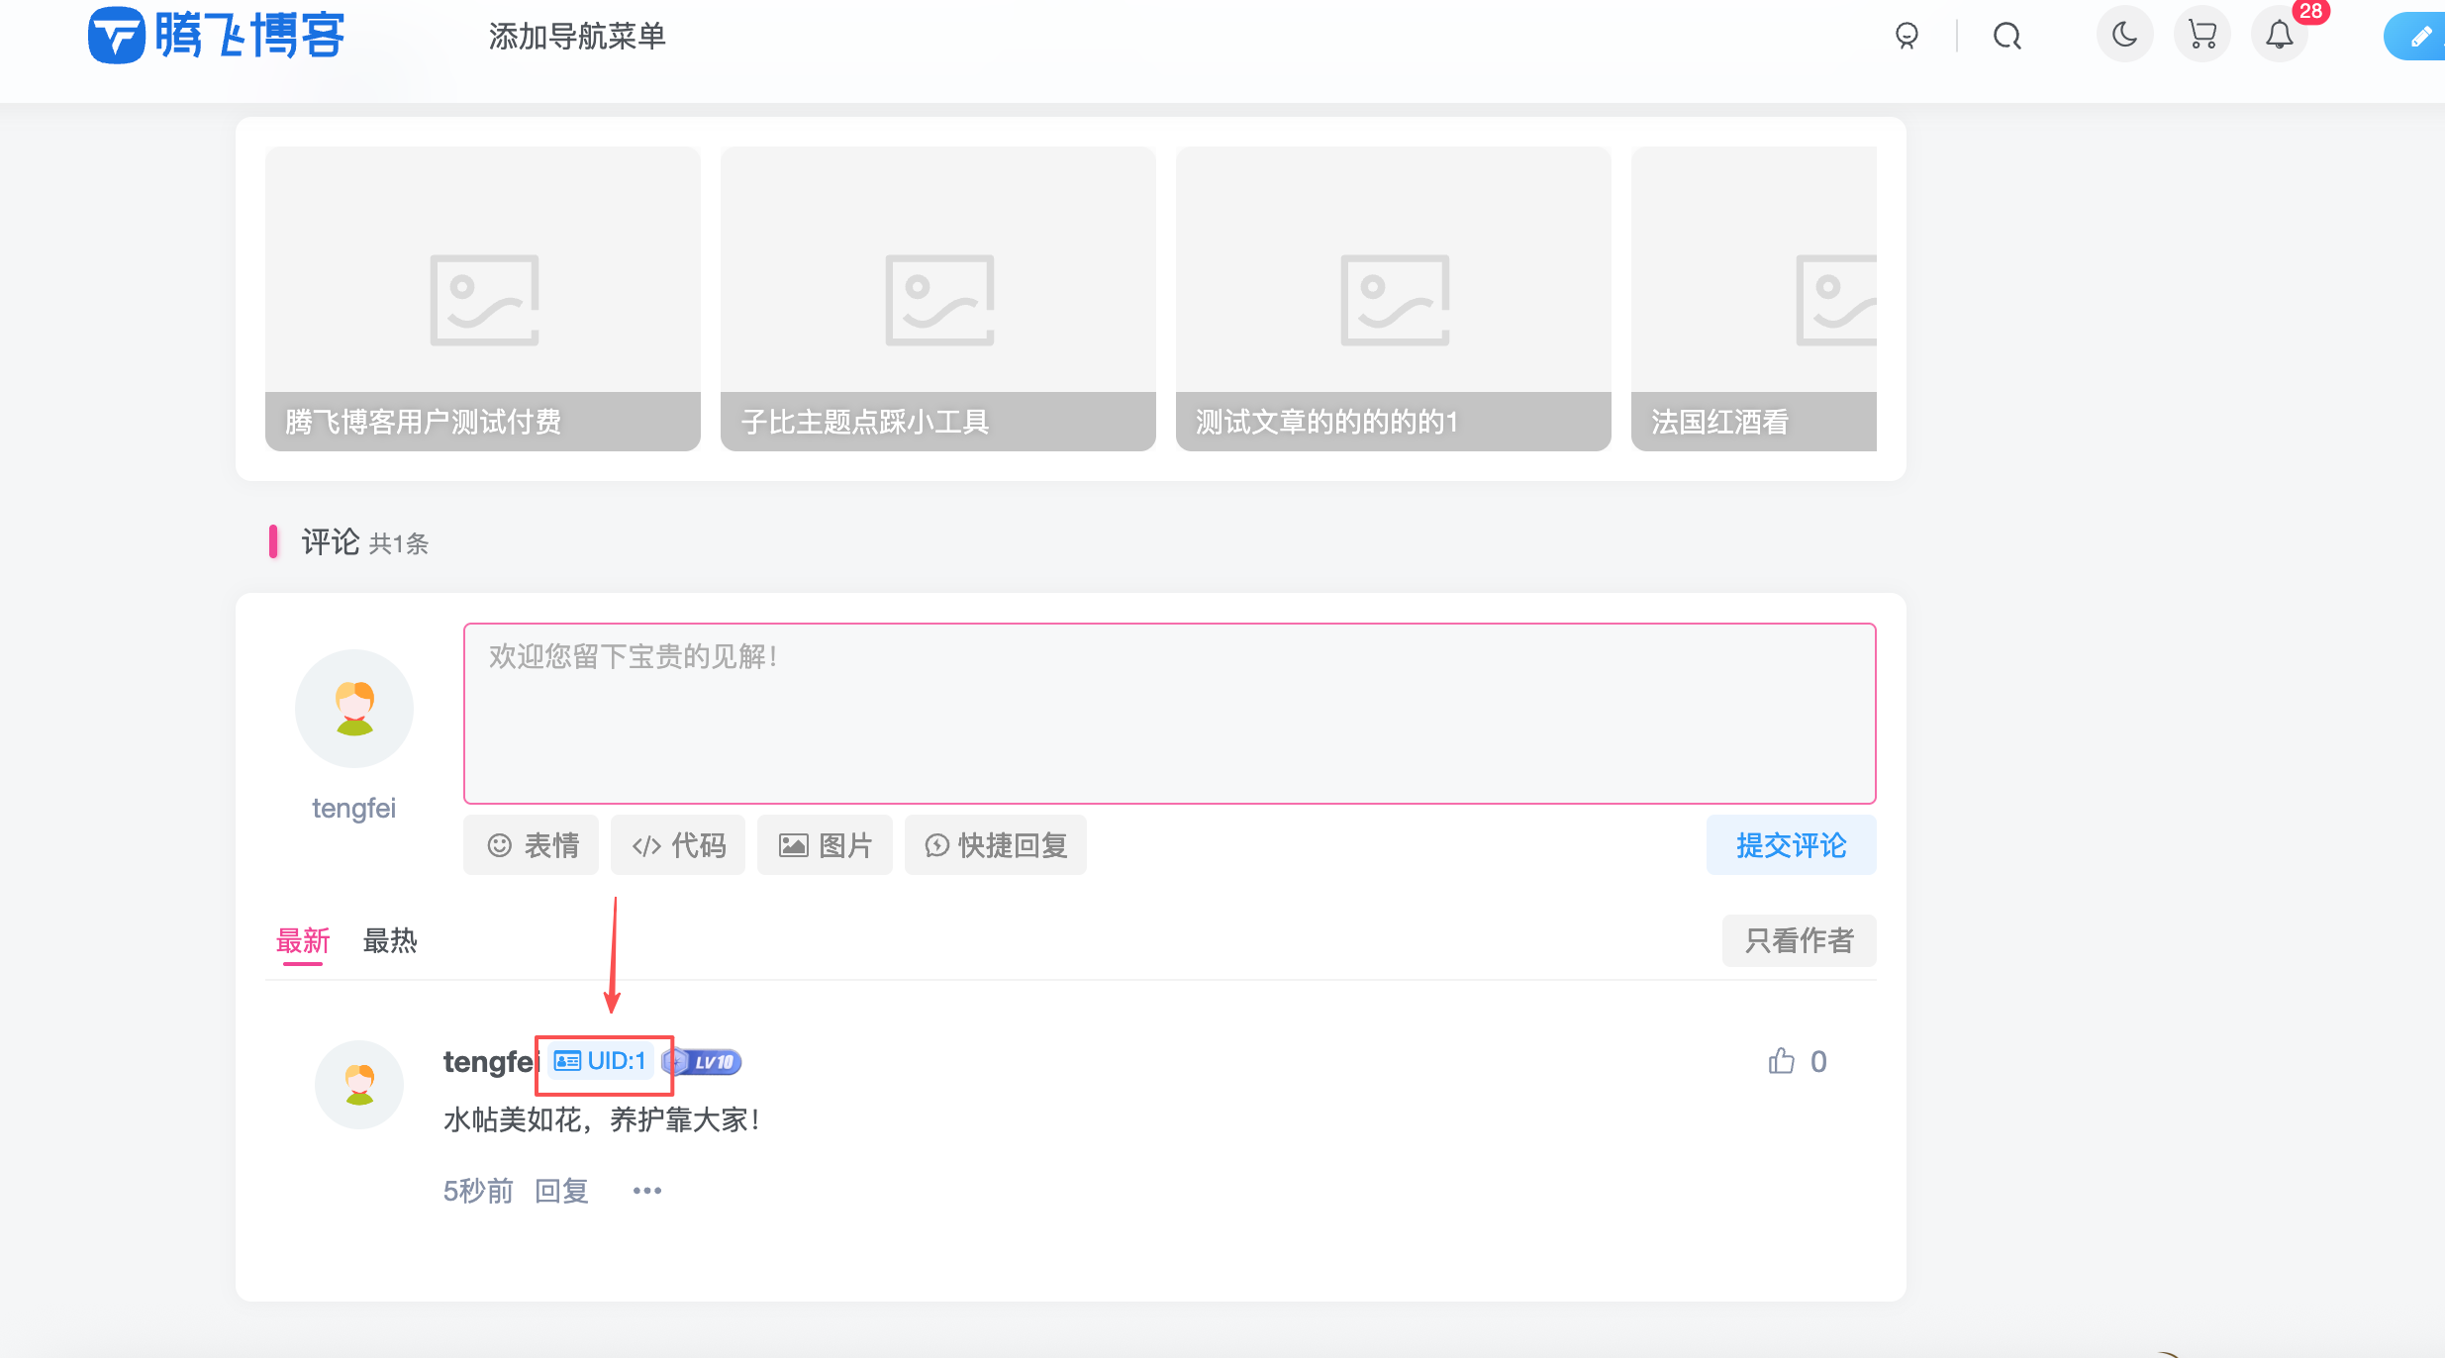Switch to 最热 comment sorting
Image resolution: width=2445 pixels, height=1358 pixels.
point(391,941)
